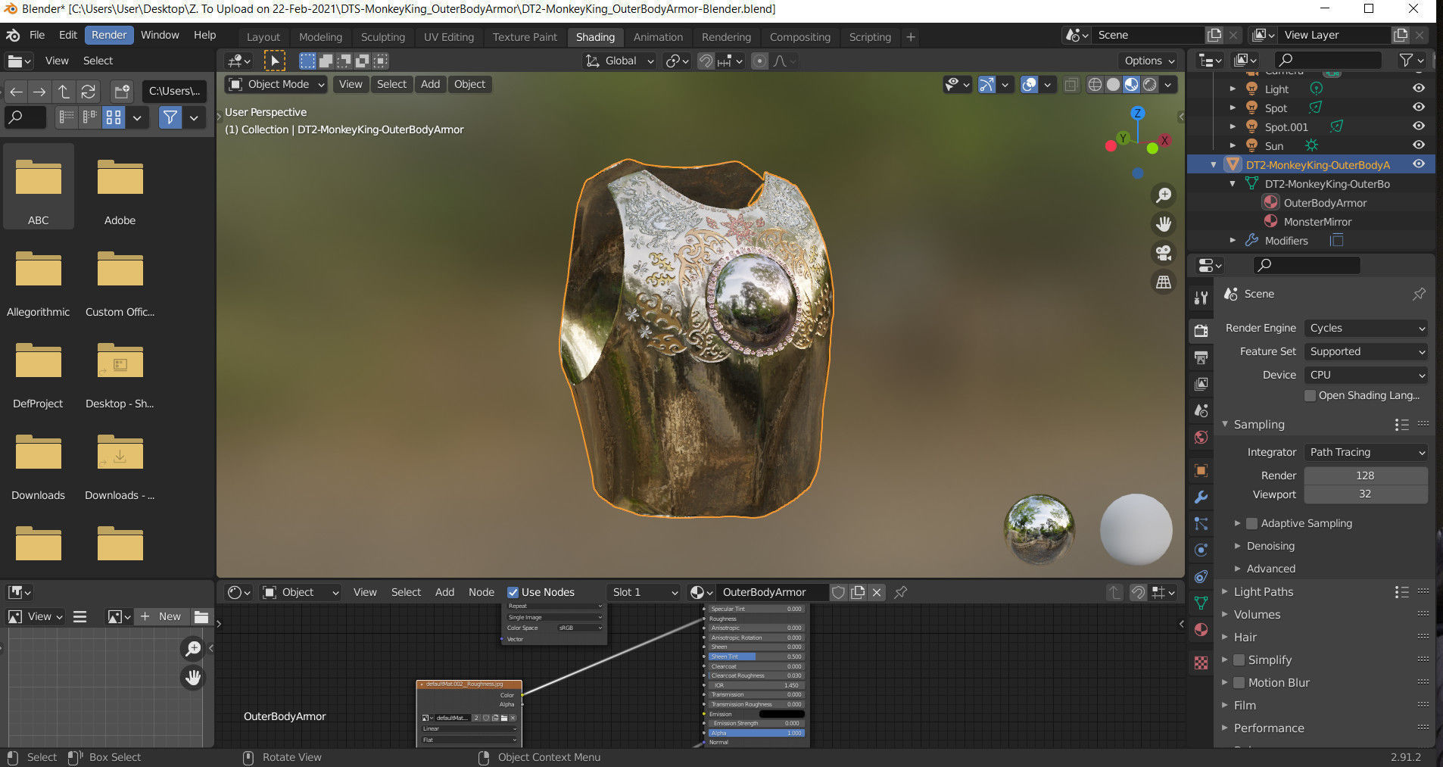Viewport: 1443px width, 767px height.
Task: Switch to the Texture Paint workspace tab
Action: point(525,36)
